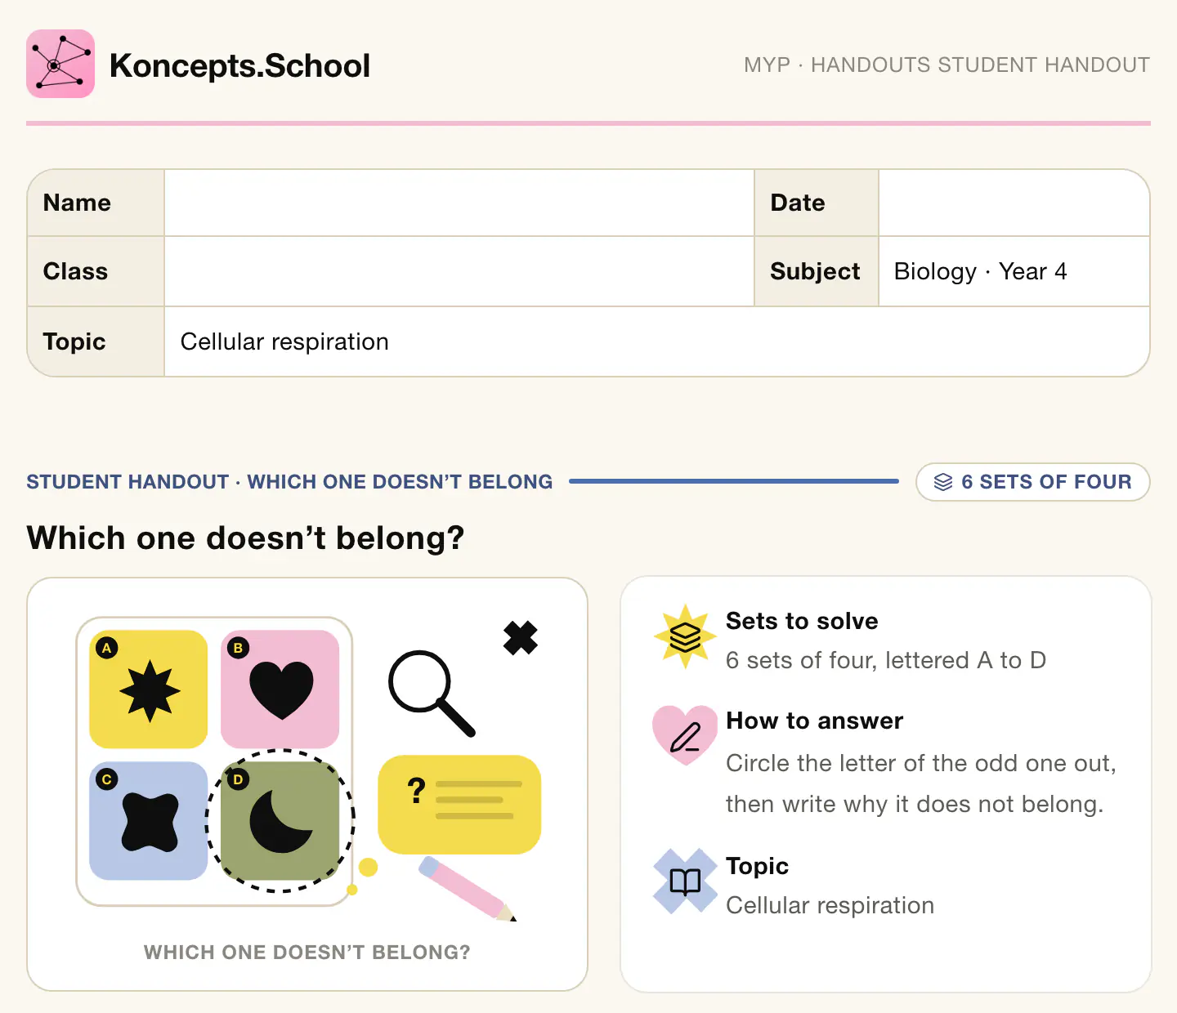Select pink tile B with heart
This screenshot has height=1013, width=1177.
(x=280, y=689)
